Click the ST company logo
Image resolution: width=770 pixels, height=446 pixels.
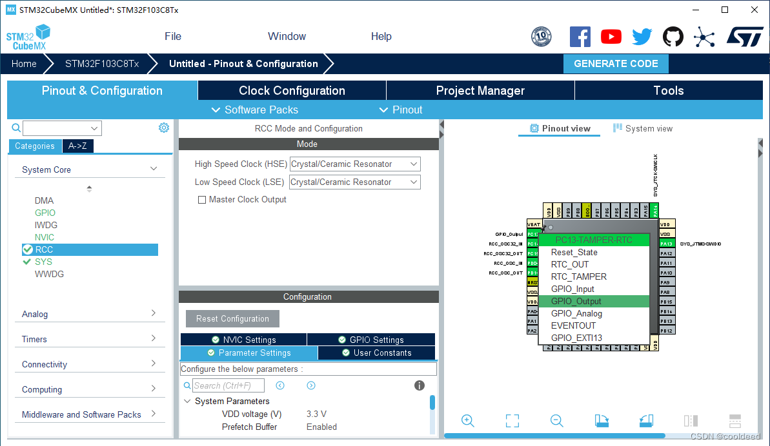(x=745, y=37)
